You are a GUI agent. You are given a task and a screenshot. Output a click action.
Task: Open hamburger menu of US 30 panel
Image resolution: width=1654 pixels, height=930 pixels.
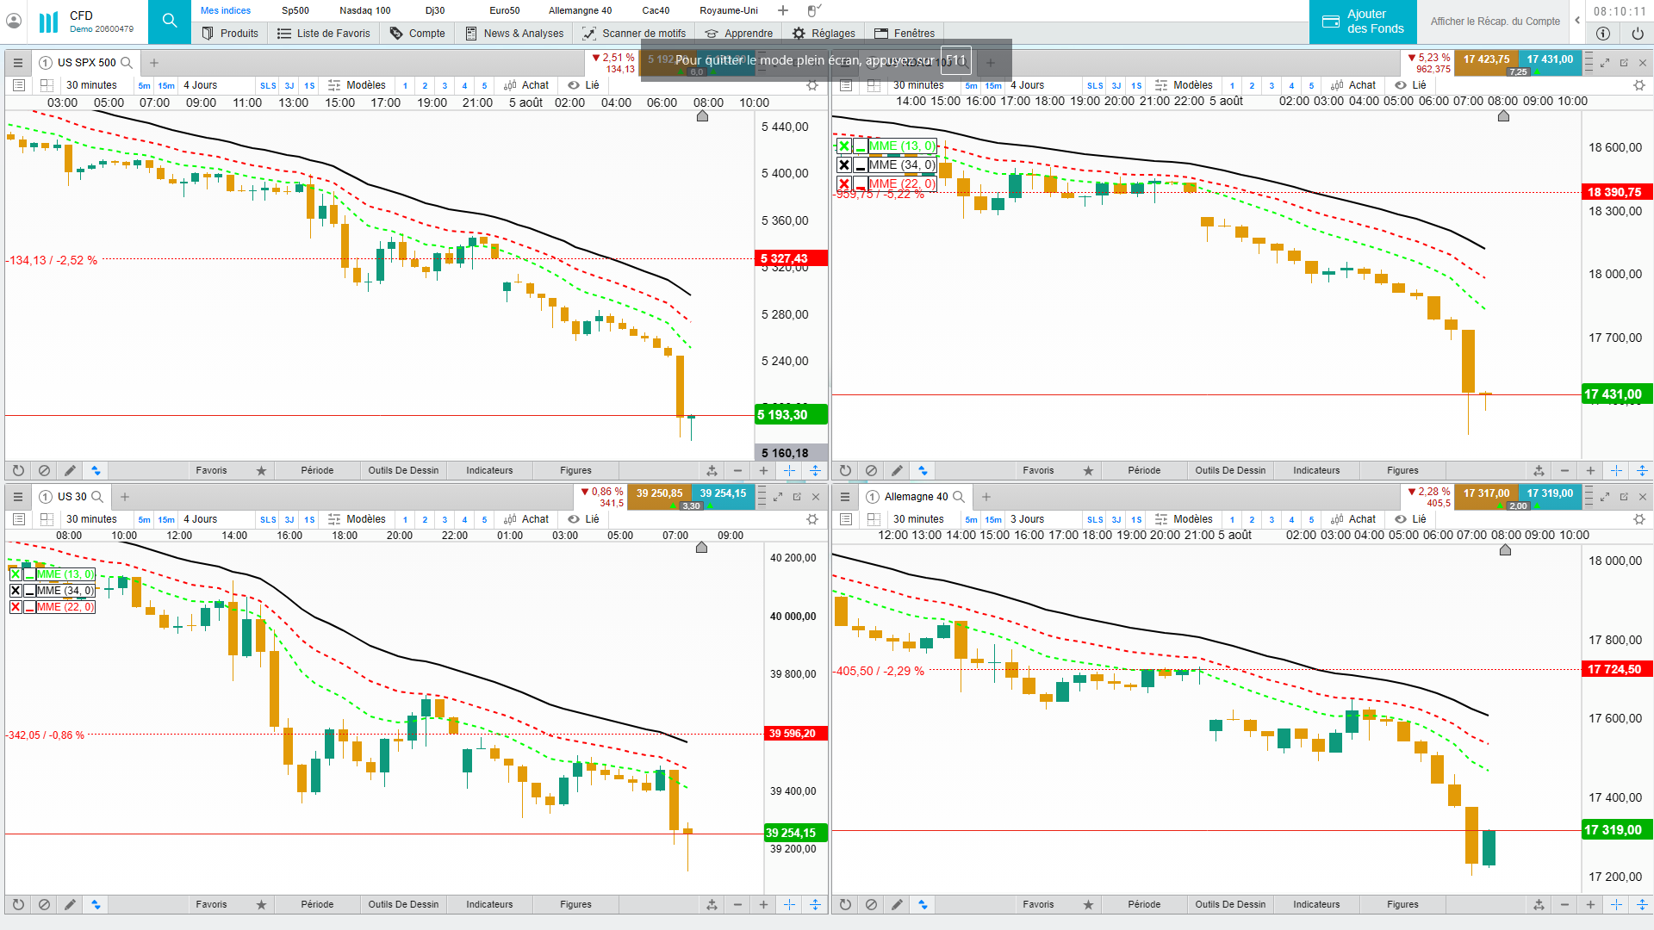point(17,497)
